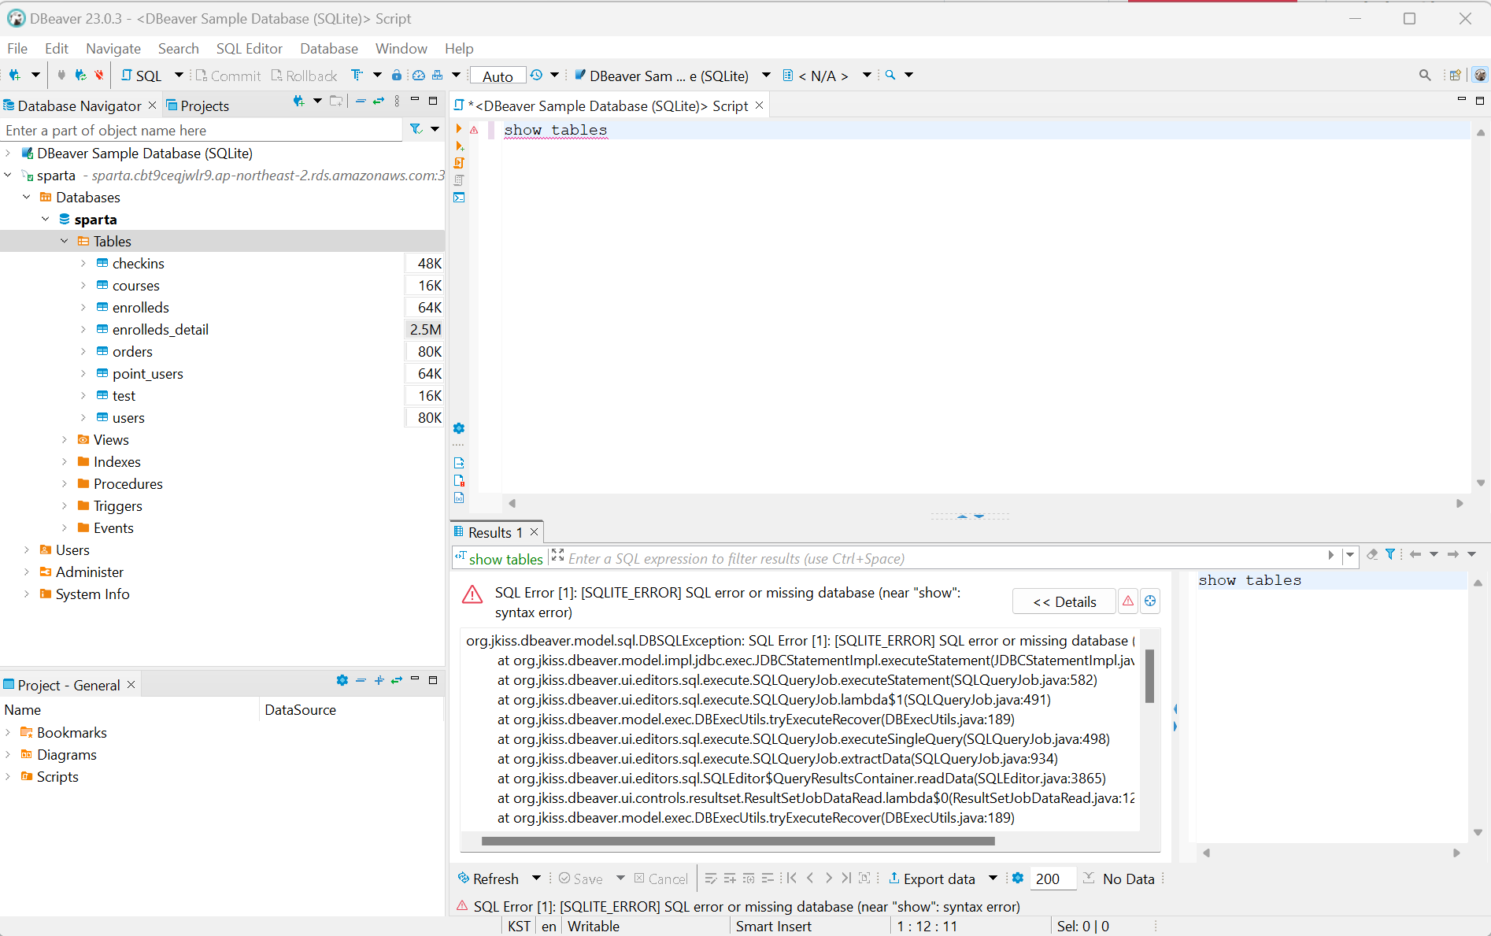Open Refresh dropdown arrow in results
Viewport: 1491px width, 936px height.
[x=536, y=878]
